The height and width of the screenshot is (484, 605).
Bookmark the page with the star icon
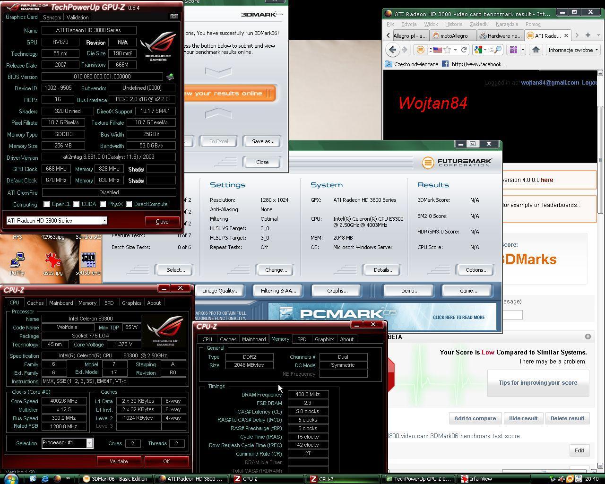coord(447,50)
